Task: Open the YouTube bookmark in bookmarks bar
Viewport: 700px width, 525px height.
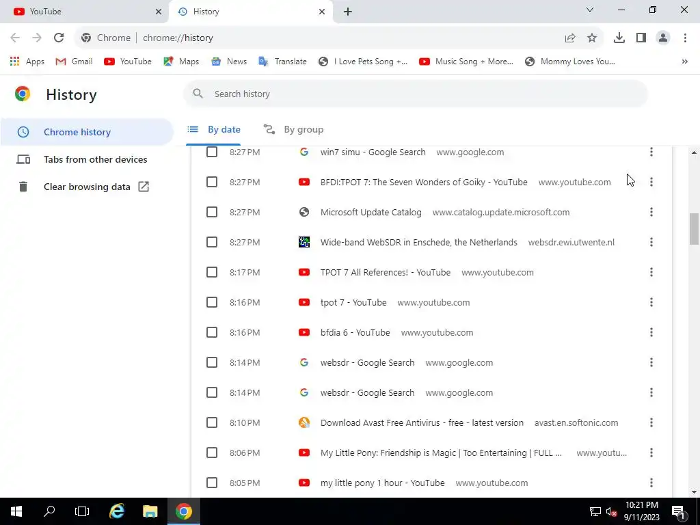Action: (x=128, y=62)
